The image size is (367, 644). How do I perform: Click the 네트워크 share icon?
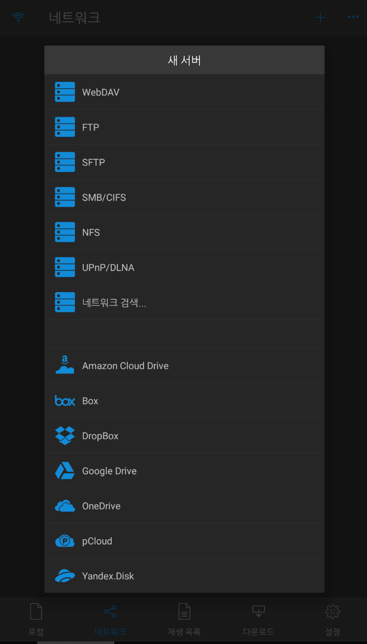point(110,611)
